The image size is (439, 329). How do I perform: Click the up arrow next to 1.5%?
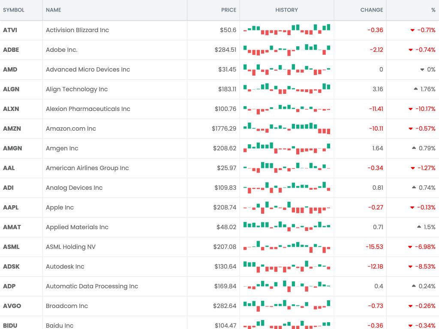419,227
